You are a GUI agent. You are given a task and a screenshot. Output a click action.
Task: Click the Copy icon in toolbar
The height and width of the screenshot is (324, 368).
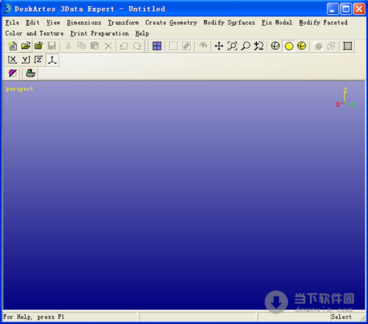coord(82,46)
